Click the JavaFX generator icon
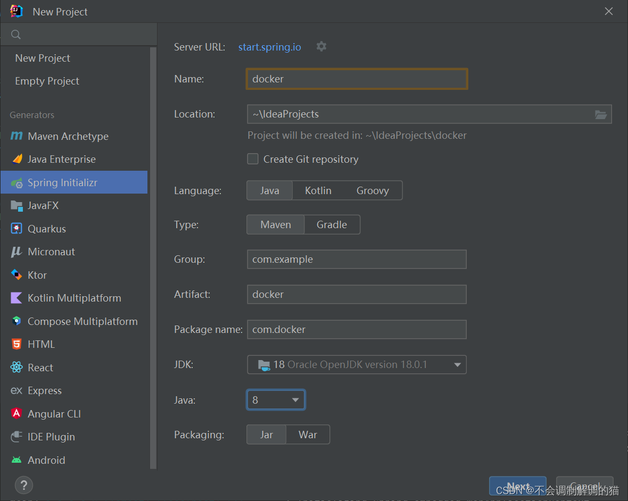 [17, 206]
